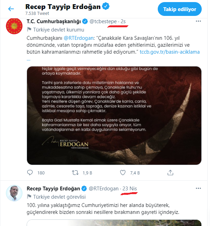
Task: Click the 2s timestamp of the first tweet
Action: (123, 21)
